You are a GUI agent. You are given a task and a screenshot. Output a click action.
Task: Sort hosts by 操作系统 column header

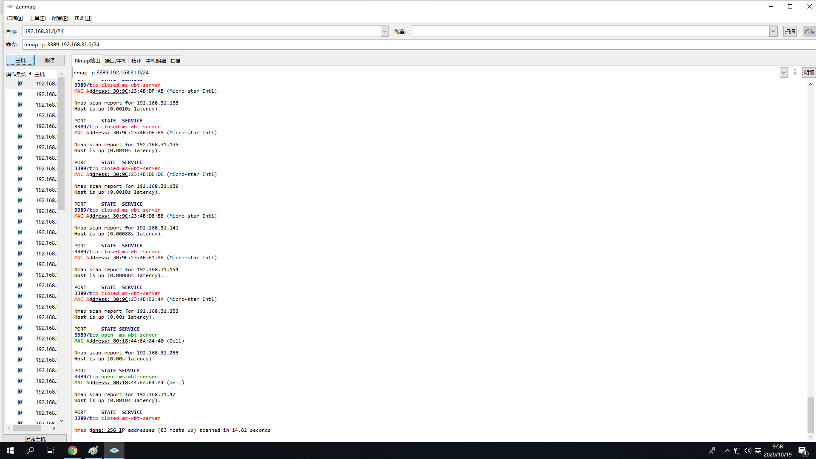point(16,74)
